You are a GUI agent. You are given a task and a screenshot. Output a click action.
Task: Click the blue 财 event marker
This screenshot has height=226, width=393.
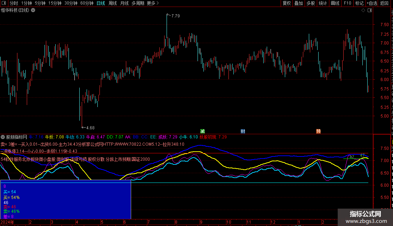[243, 131]
